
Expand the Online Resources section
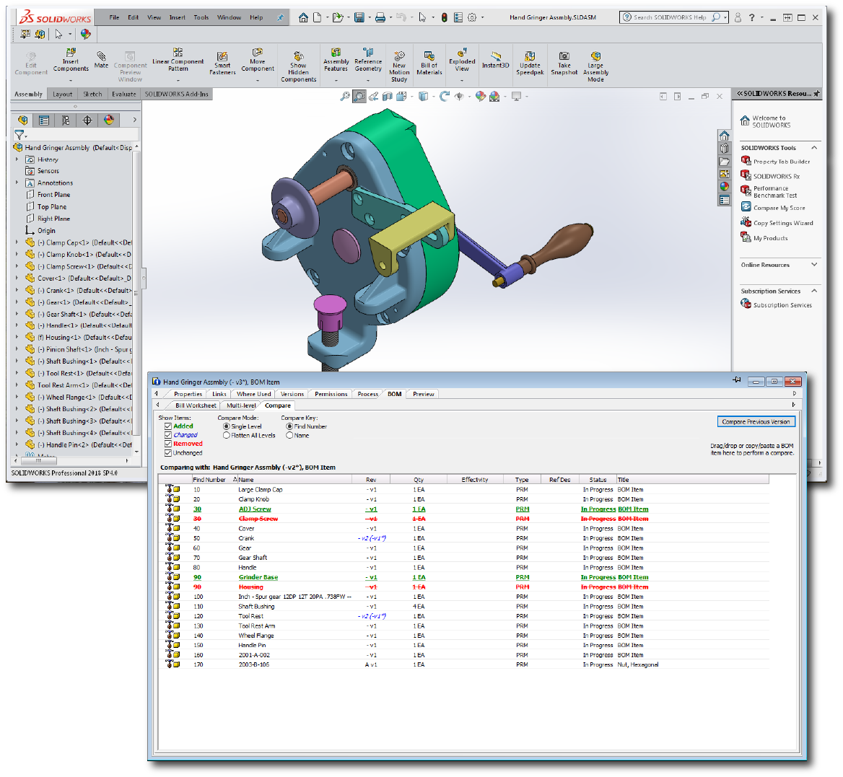[814, 265]
